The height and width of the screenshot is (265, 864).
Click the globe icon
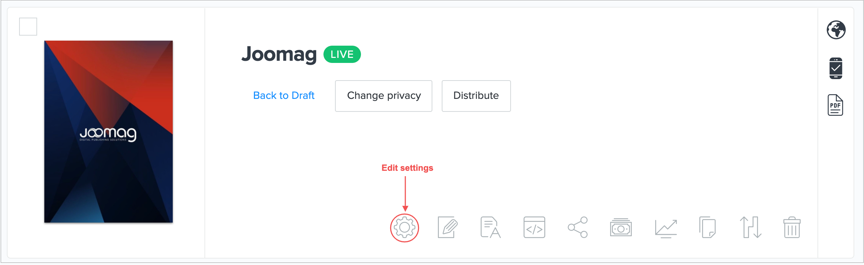[836, 30]
